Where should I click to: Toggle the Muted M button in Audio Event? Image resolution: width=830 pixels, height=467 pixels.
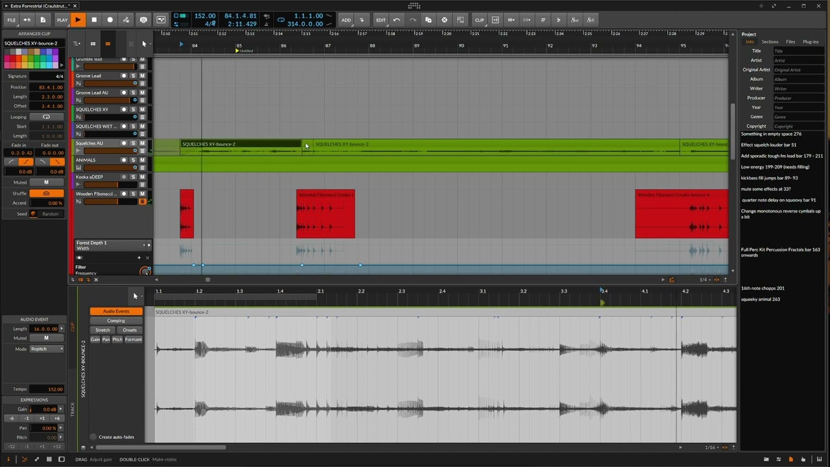coord(46,338)
